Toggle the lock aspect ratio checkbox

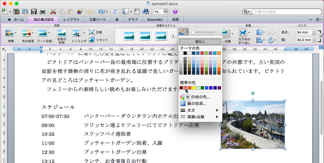click(x=321, y=36)
